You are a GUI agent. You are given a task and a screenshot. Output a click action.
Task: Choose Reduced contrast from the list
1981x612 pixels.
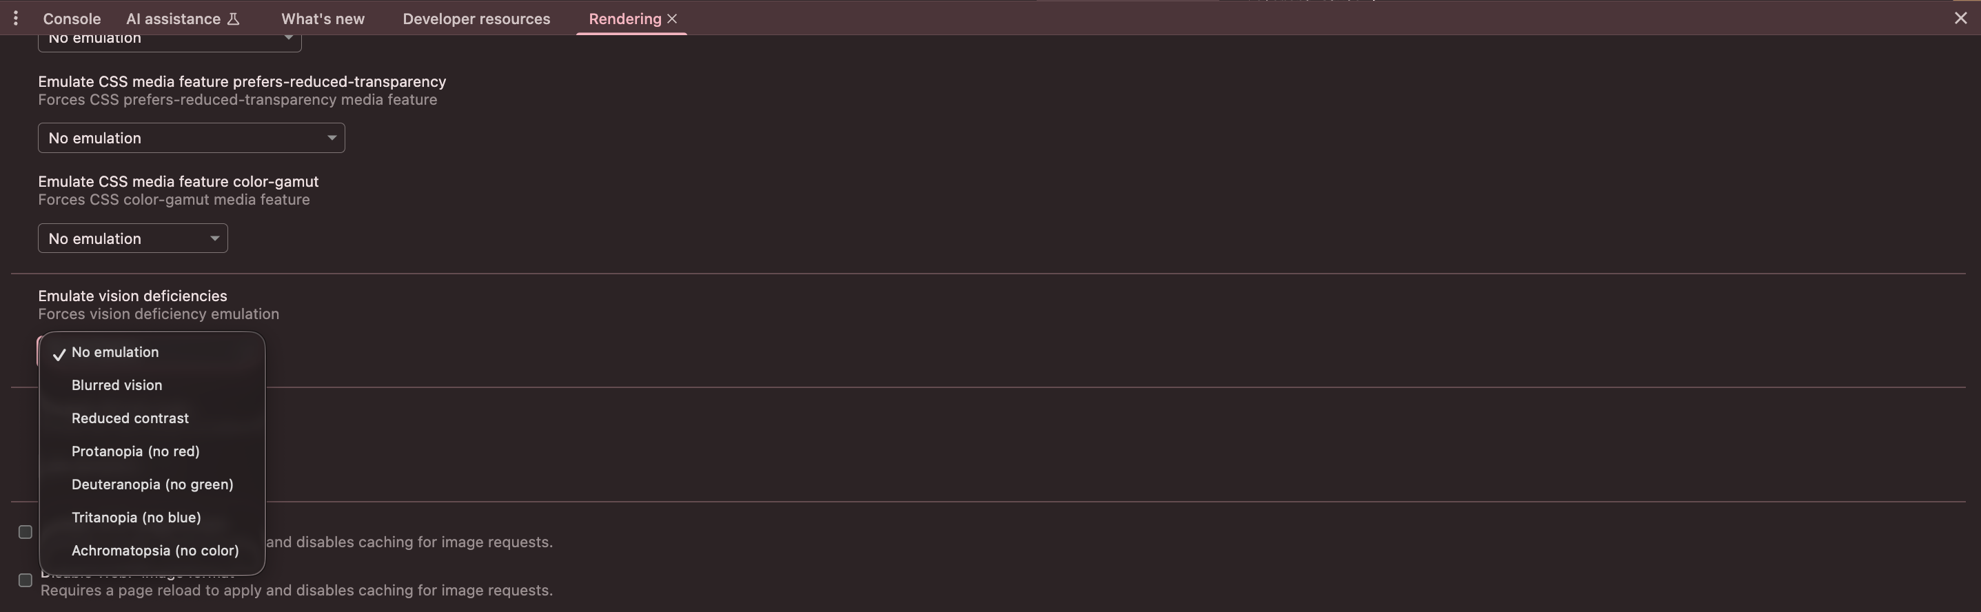130,418
